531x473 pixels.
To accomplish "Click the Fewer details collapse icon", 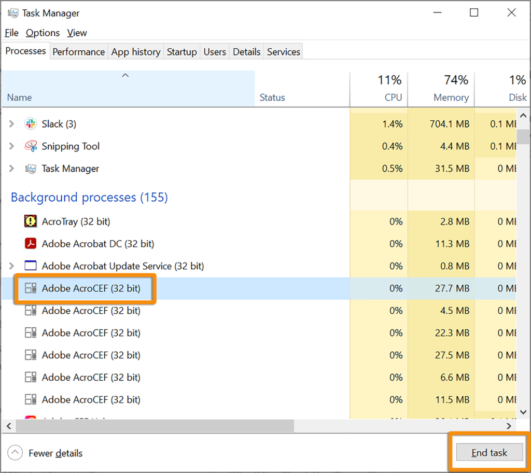I will tap(15, 452).
